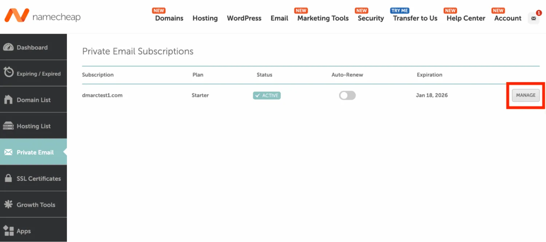Click the ACTIVE status badge
The image size is (546, 242).
(x=267, y=95)
